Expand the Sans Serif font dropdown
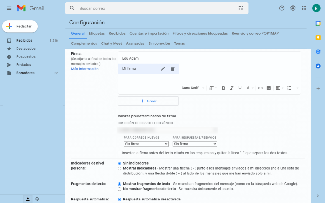 pos(193,88)
